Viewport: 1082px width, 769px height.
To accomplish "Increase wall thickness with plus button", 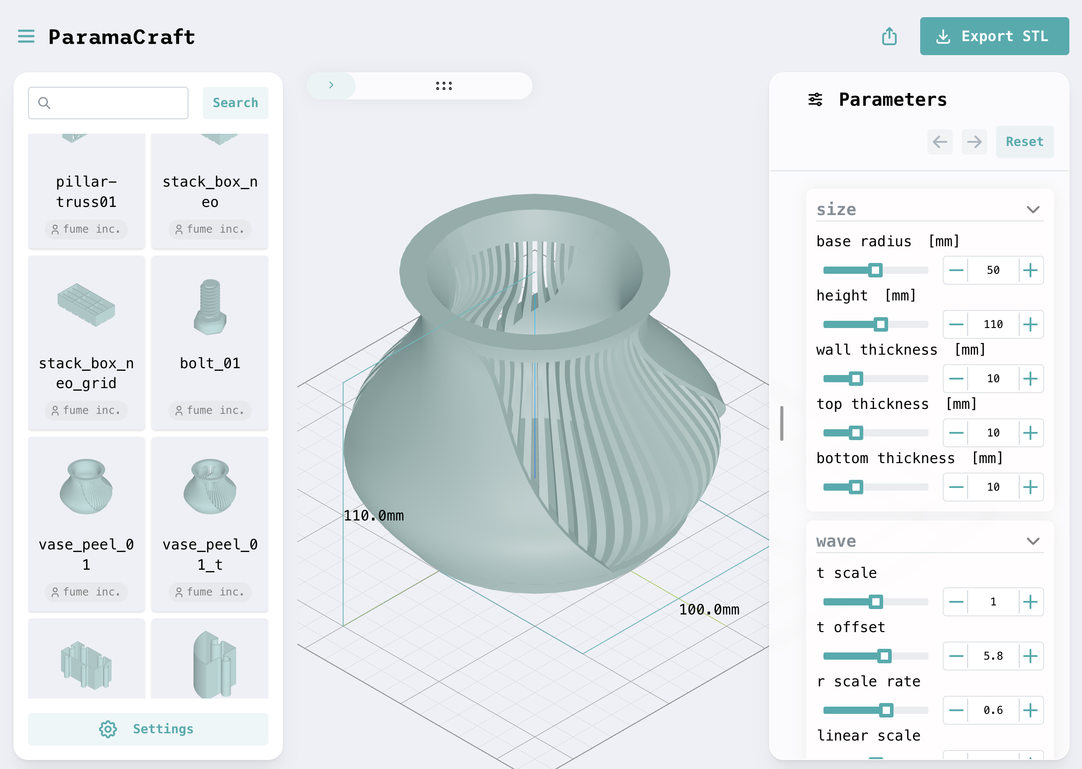I will 1030,378.
